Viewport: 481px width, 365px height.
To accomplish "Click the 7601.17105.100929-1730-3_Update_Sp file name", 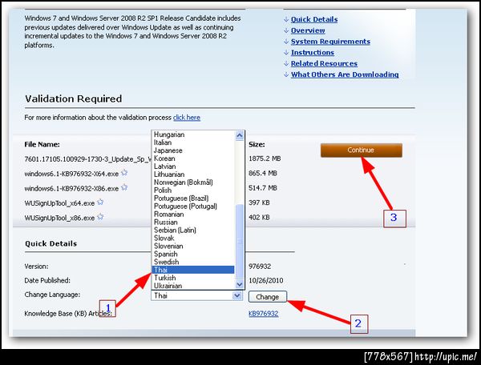I will pos(87,159).
